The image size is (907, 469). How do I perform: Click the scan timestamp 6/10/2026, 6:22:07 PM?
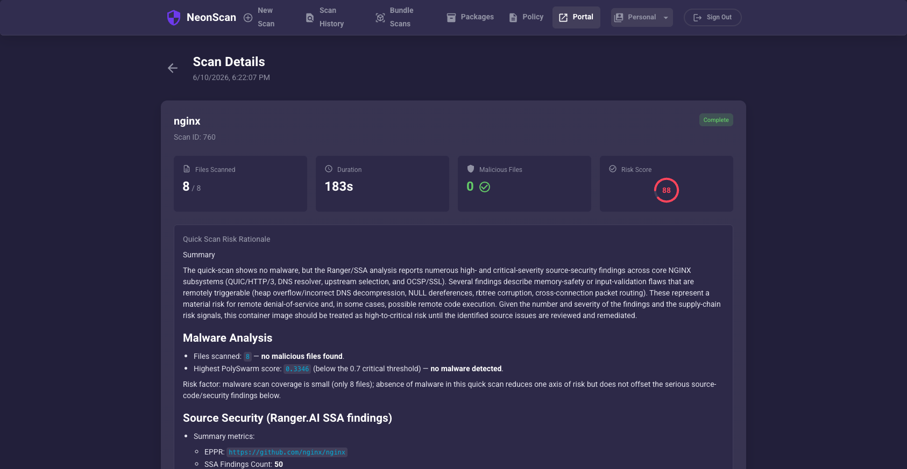coord(231,77)
